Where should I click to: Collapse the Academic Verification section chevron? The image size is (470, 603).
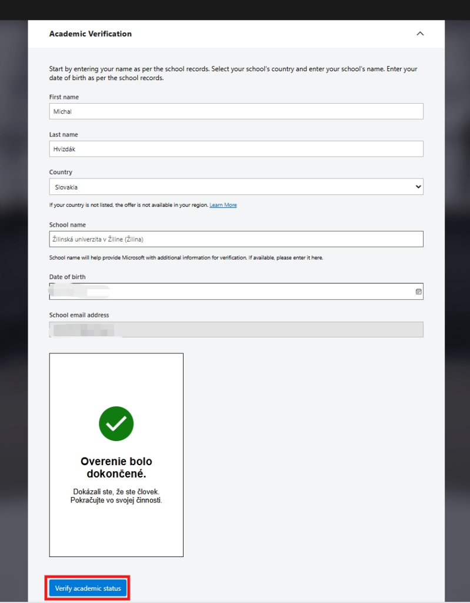tap(419, 34)
